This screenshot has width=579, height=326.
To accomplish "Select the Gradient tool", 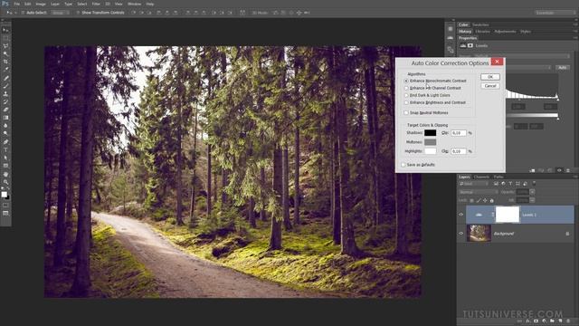I will click(5, 118).
